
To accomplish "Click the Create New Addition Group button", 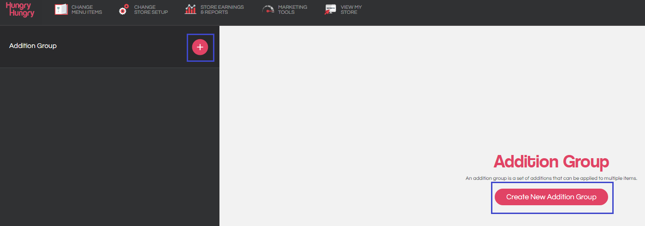I will coord(551,197).
